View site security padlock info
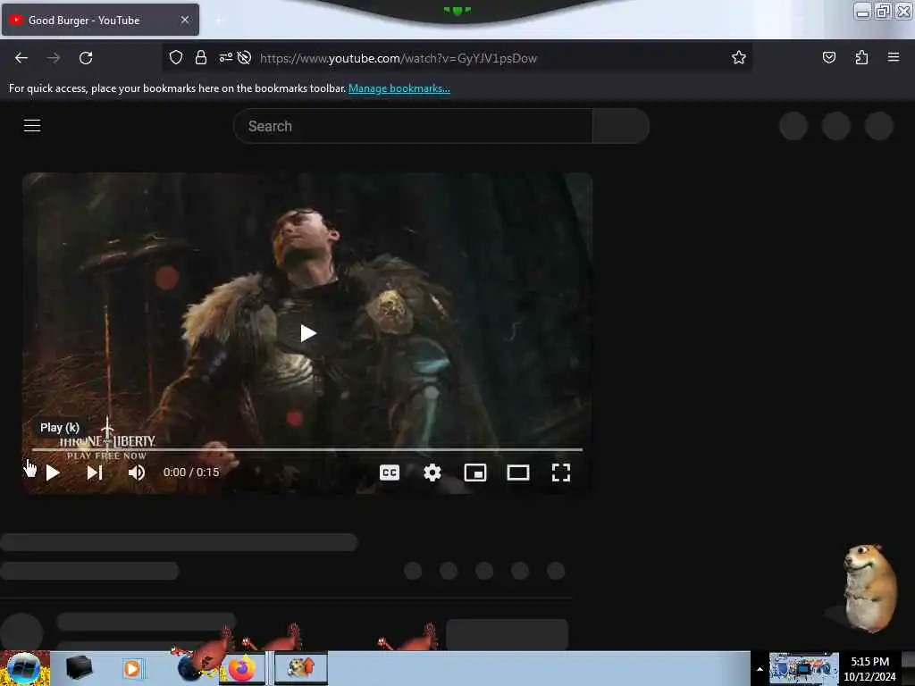Viewport: 915px width, 686px height. pos(201,57)
